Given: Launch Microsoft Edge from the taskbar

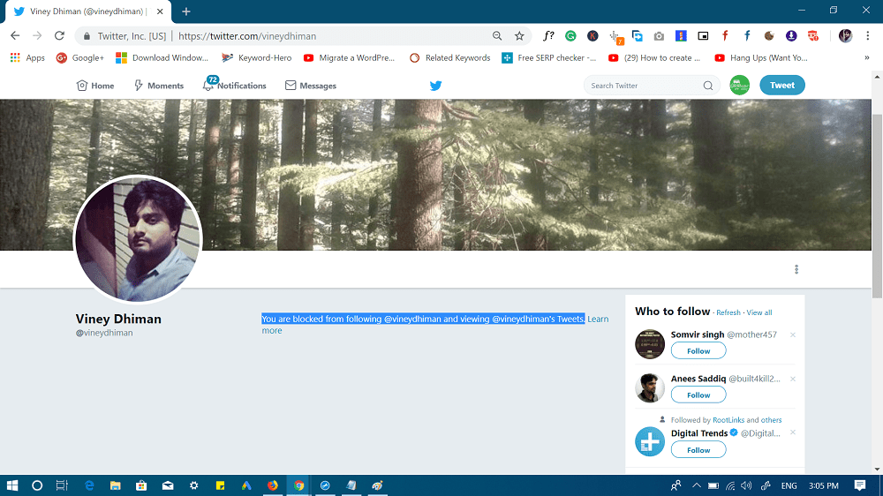Looking at the screenshot, I should click(x=89, y=485).
